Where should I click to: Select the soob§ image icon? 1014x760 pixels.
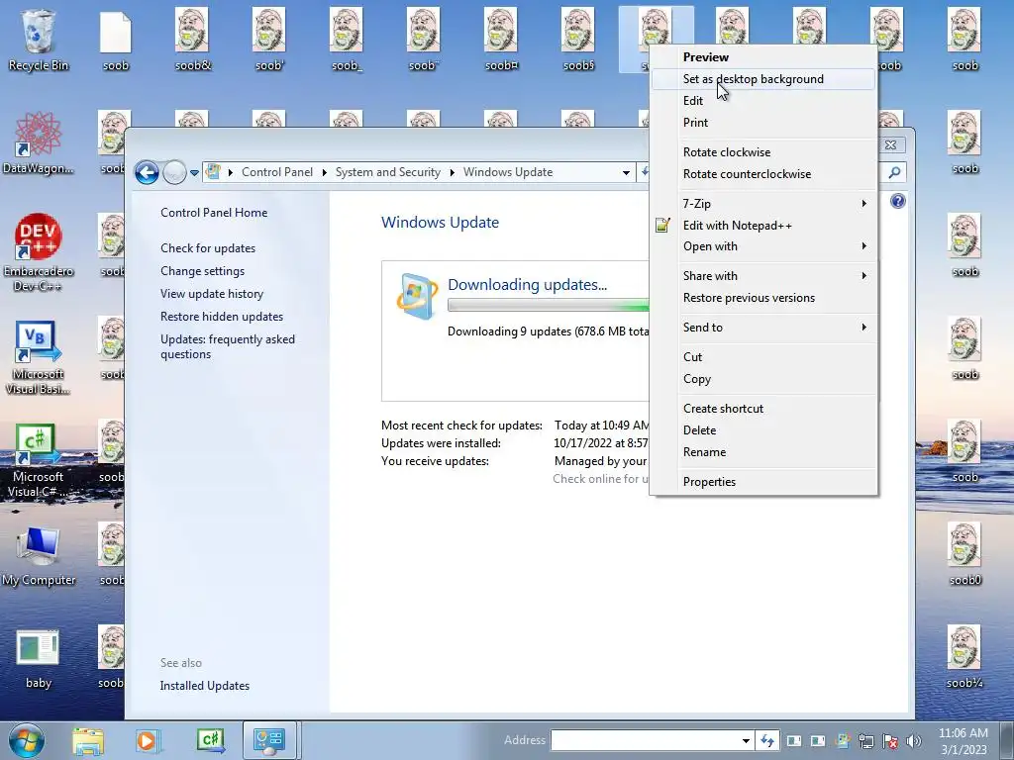(578, 40)
